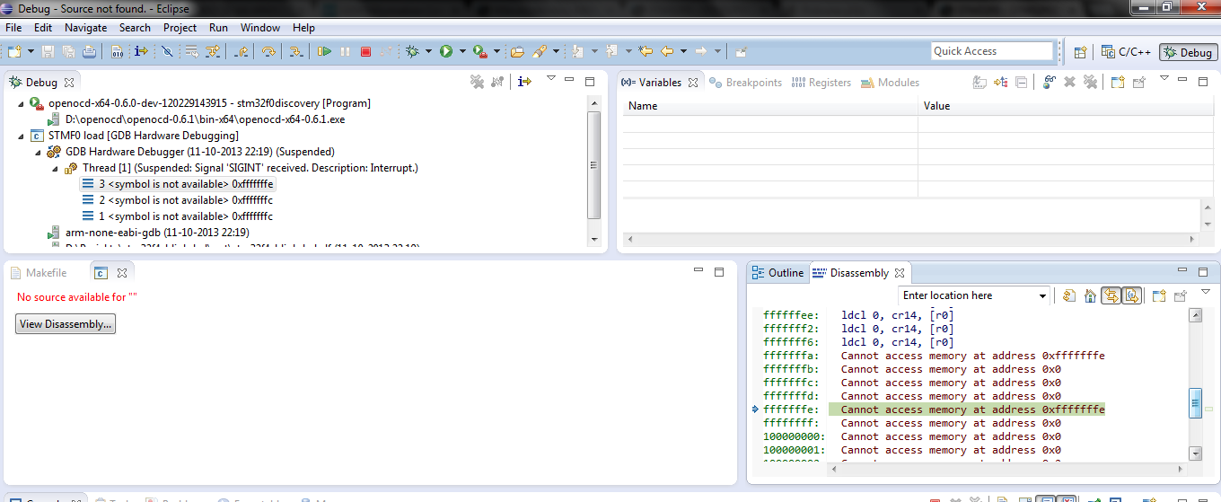Switch to the Outline tab

pos(777,273)
